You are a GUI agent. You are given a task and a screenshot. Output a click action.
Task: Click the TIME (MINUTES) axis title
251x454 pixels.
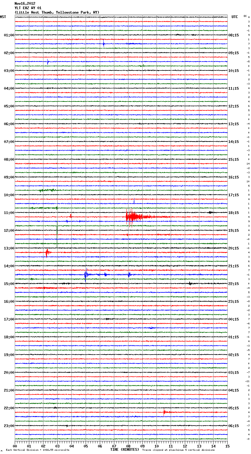pos(125,450)
